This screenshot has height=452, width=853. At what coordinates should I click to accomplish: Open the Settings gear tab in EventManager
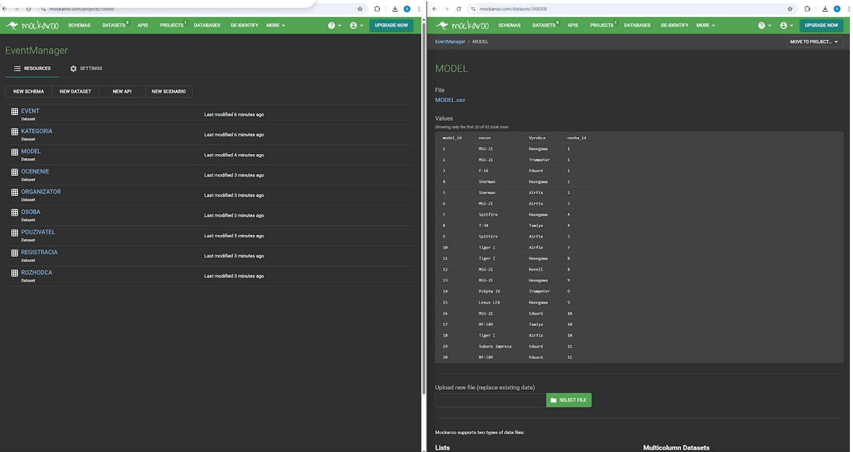[x=86, y=68]
